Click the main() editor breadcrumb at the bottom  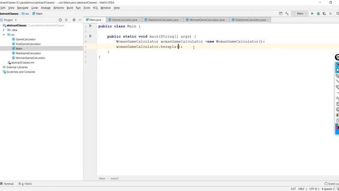114,179
